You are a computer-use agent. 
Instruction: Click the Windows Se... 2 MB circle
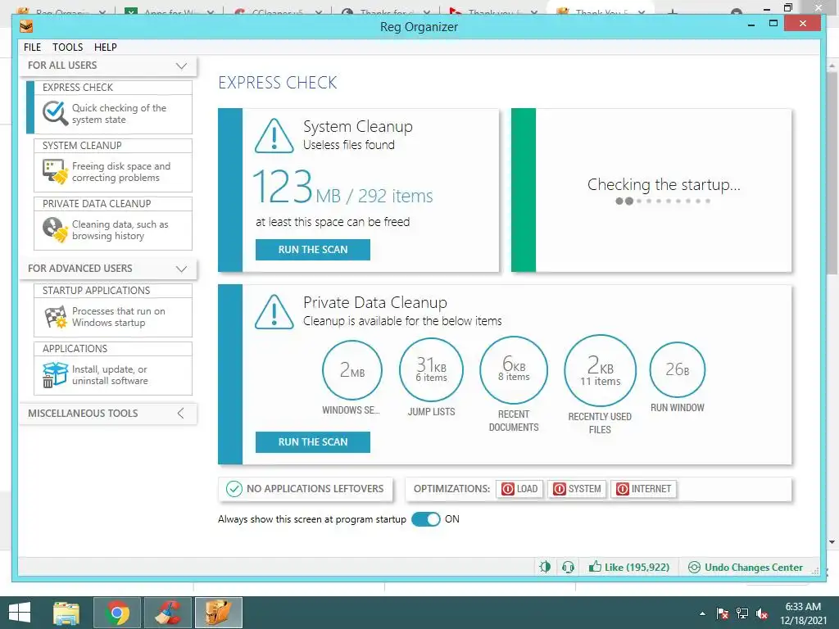352,370
